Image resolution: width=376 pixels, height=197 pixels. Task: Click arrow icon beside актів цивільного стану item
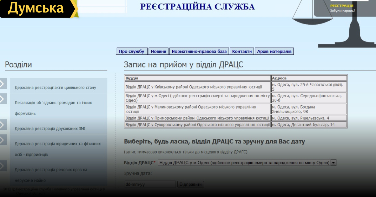(x=3, y=83)
